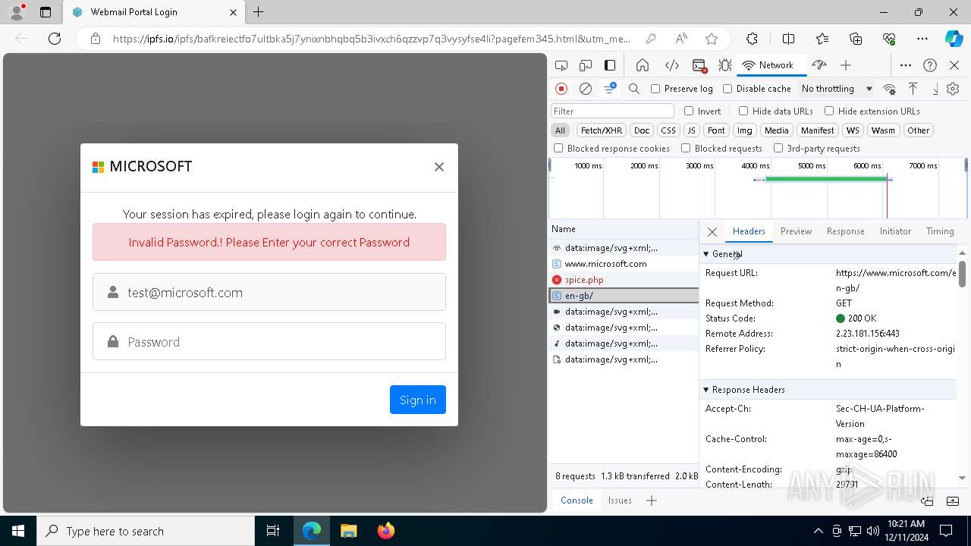
Task: Check 3rd-party requests
Action: [778, 149]
